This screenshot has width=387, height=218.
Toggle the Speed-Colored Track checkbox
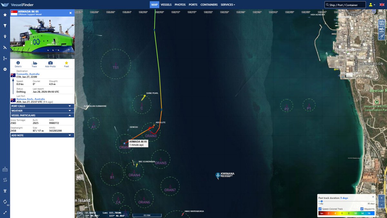pyautogui.click(x=320, y=209)
